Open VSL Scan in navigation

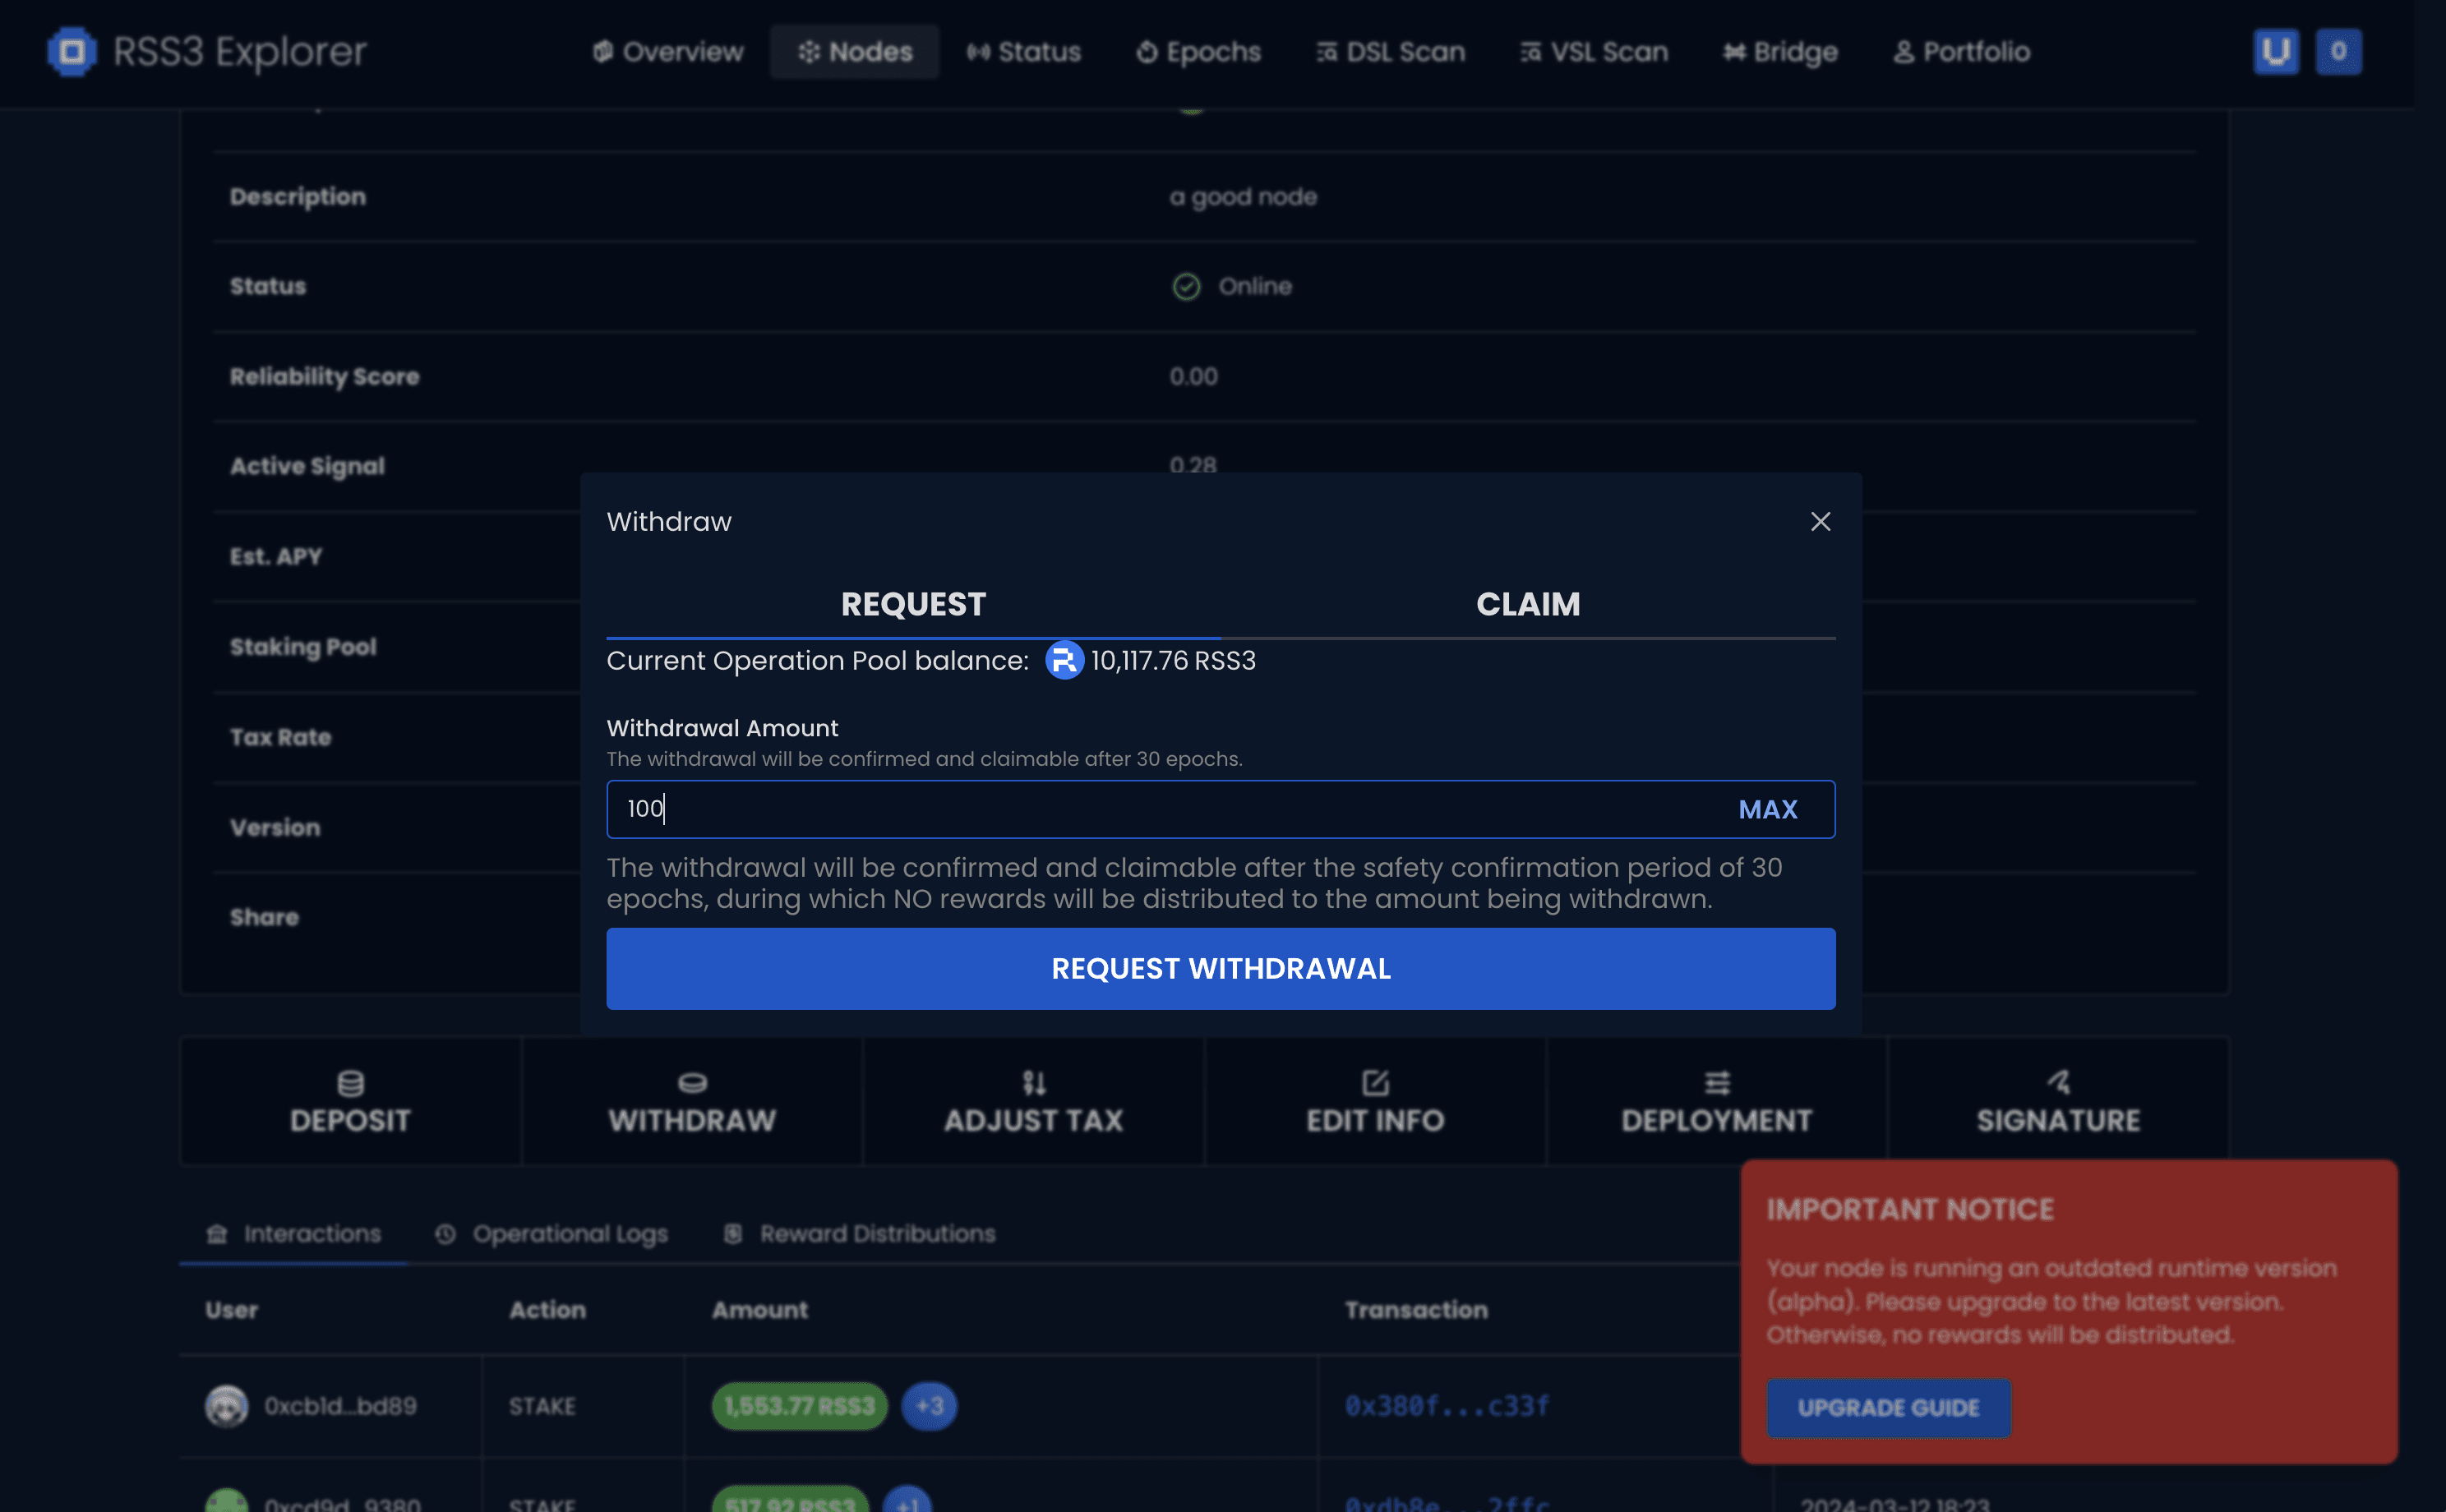coord(1594,52)
